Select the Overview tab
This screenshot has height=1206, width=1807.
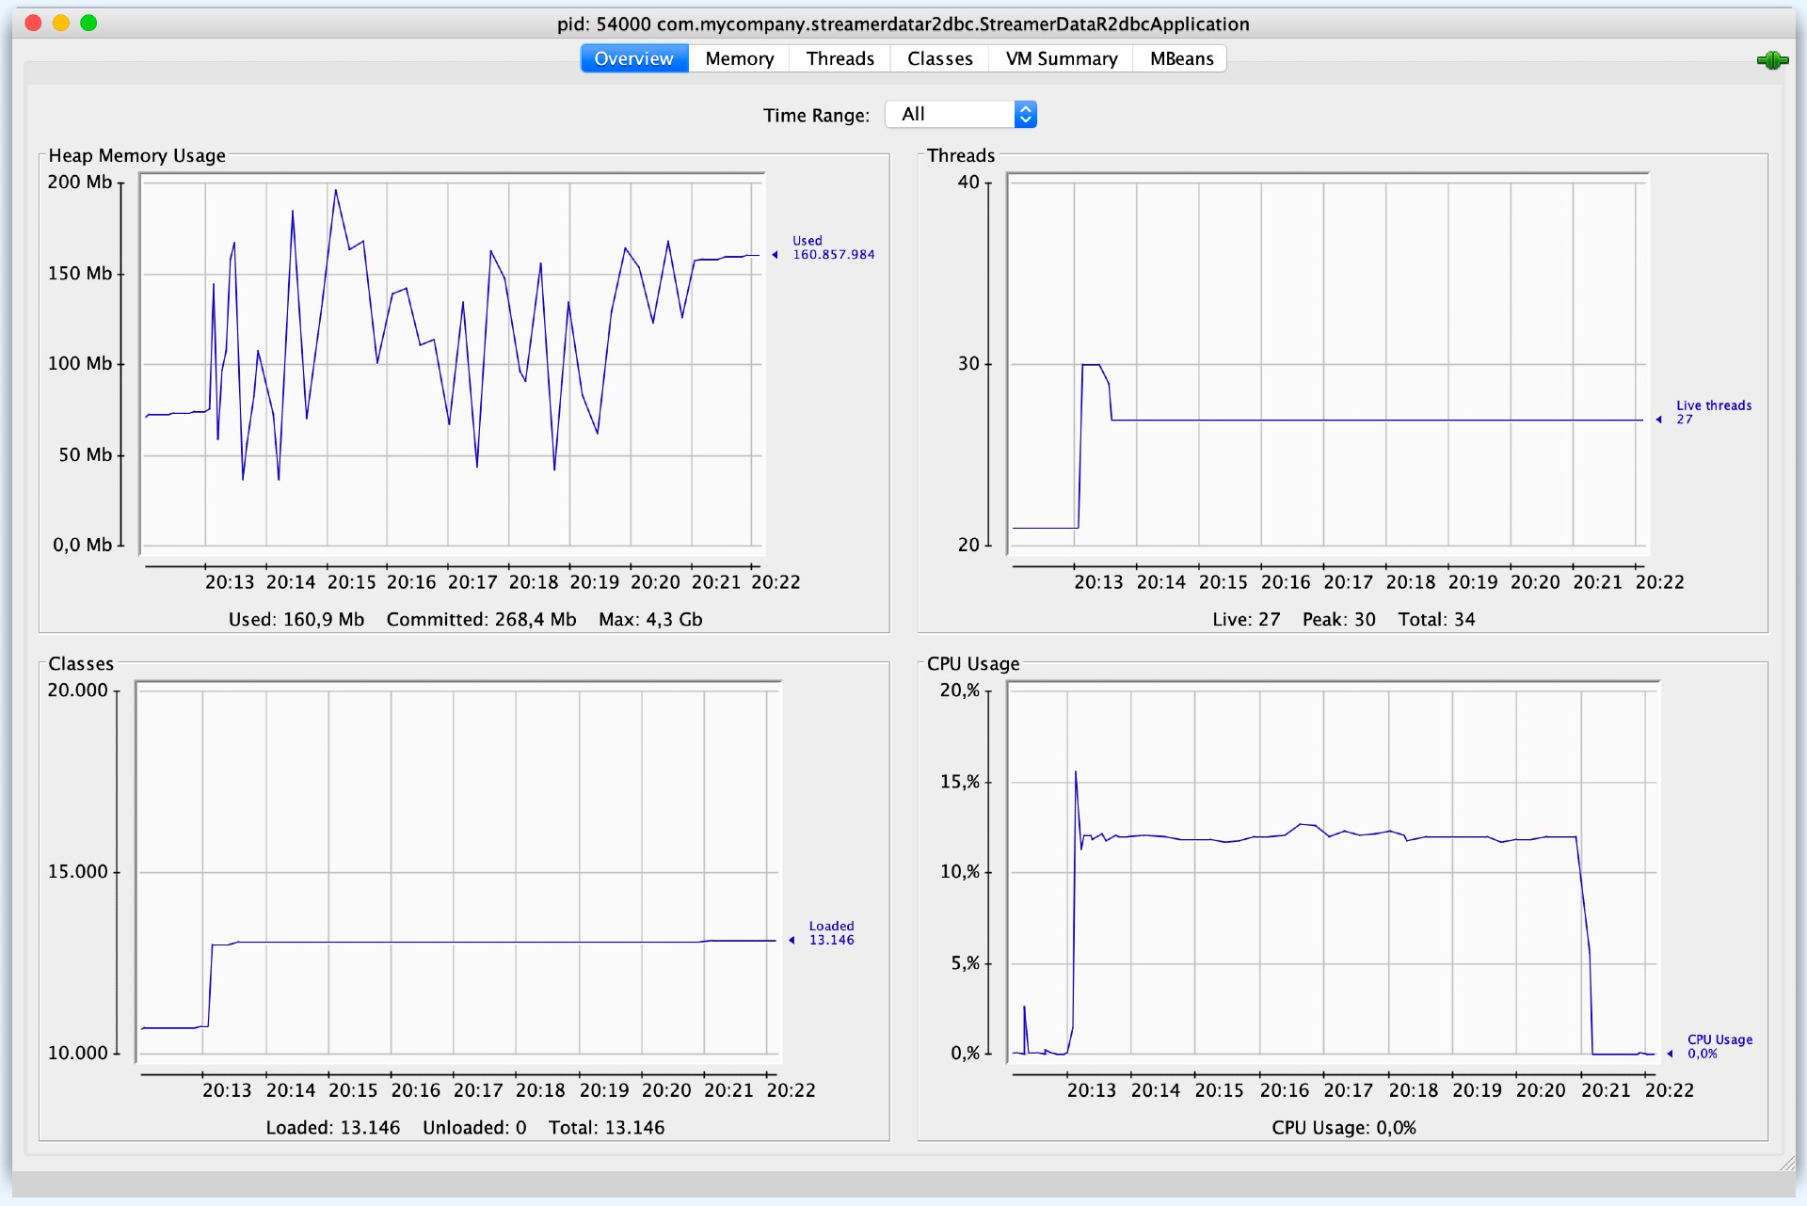click(633, 59)
